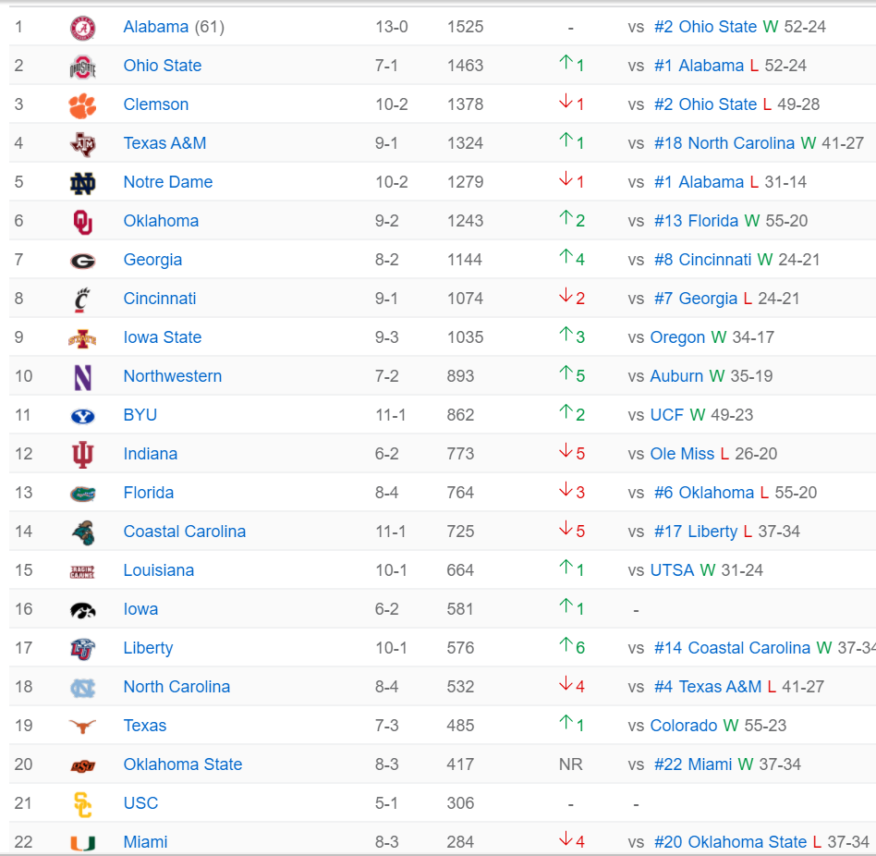Click the Ohio State Buckeyes logo
The width and height of the screenshot is (876, 856).
(x=82, y=67)
